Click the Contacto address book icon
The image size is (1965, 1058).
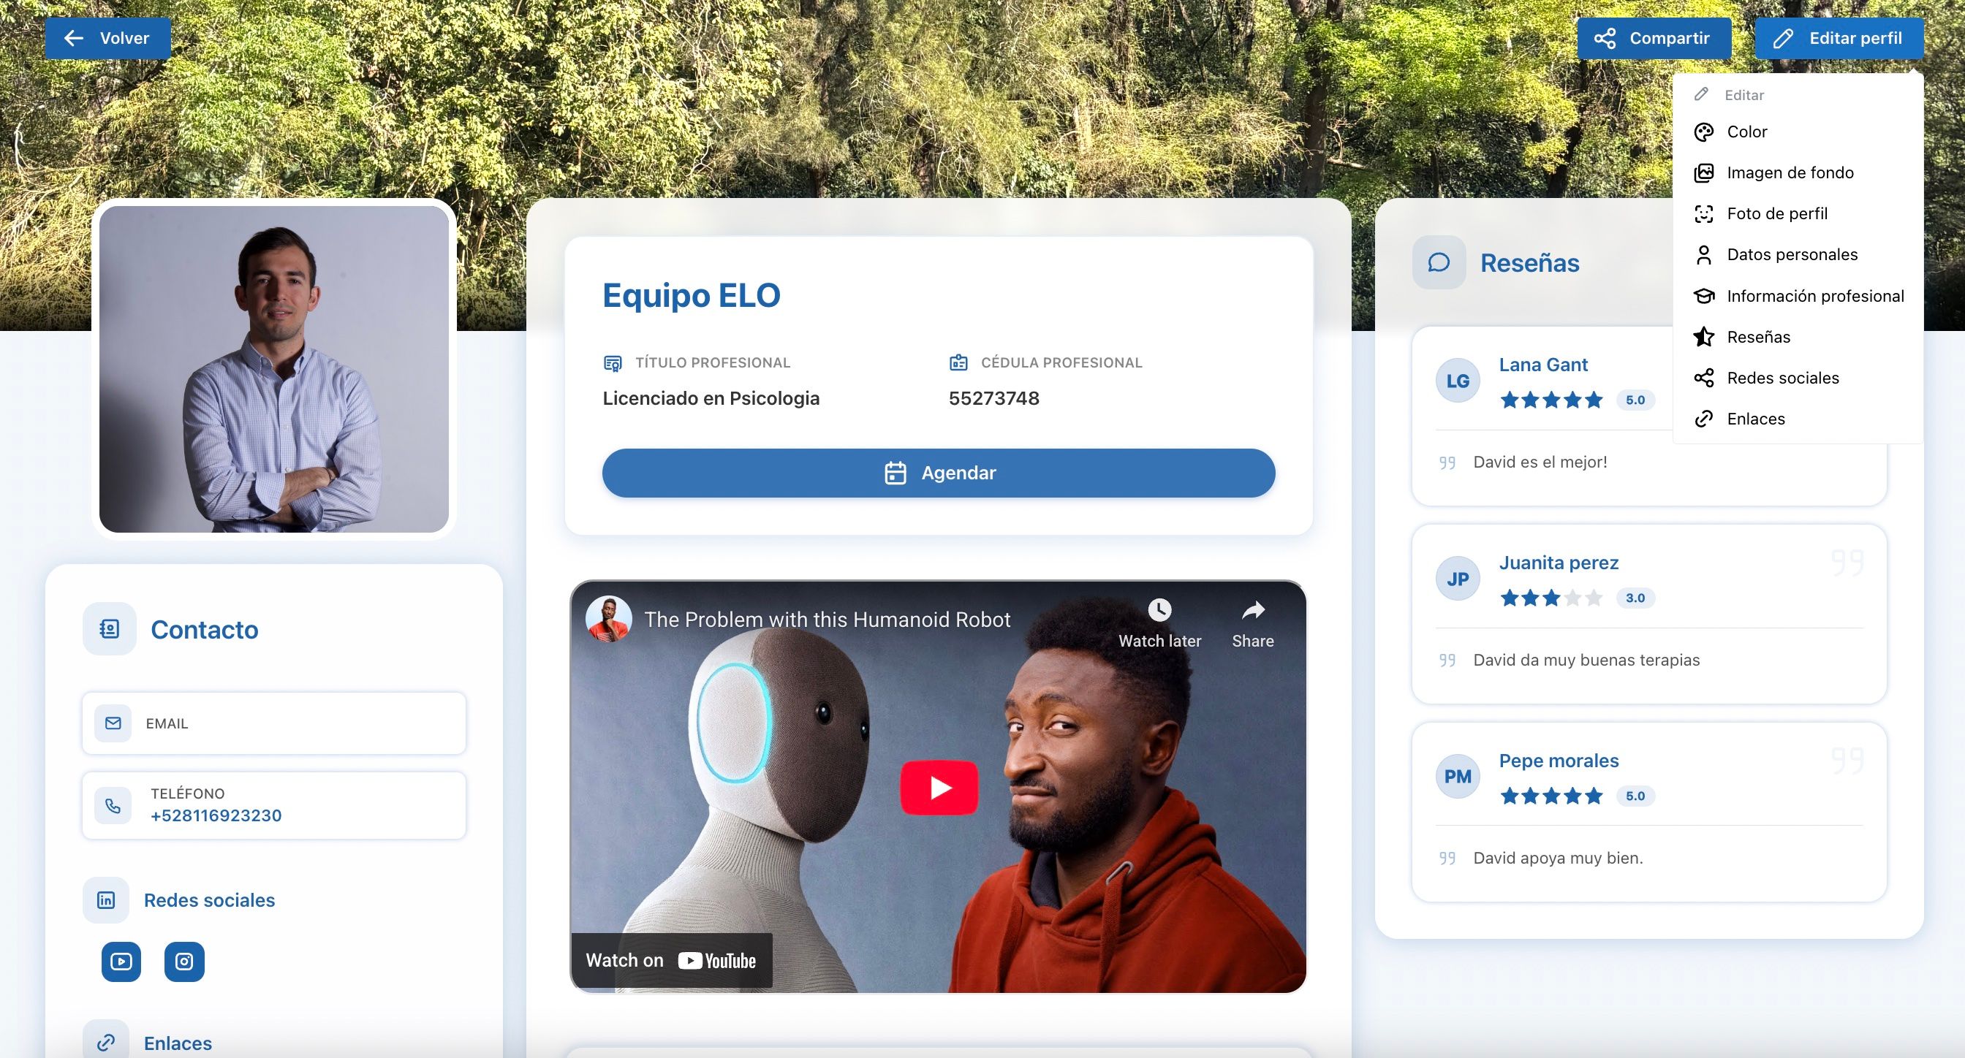pyautogui.click(x=109, y=629)
